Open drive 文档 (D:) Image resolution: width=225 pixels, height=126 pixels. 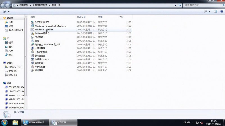11,71
